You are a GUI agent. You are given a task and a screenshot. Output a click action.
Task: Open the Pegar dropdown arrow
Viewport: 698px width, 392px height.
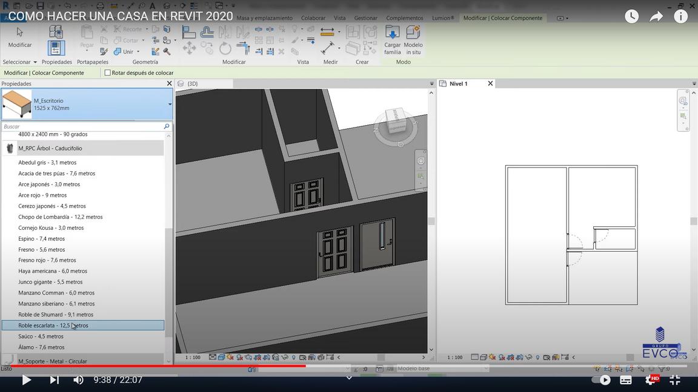pos(87,50)
